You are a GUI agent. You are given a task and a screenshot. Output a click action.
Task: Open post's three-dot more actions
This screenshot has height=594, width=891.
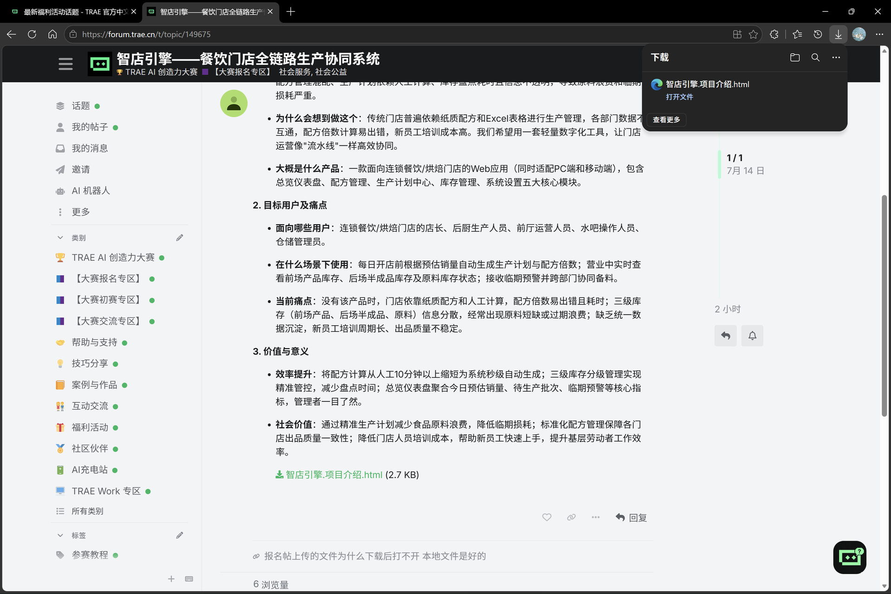click(595, 517)
